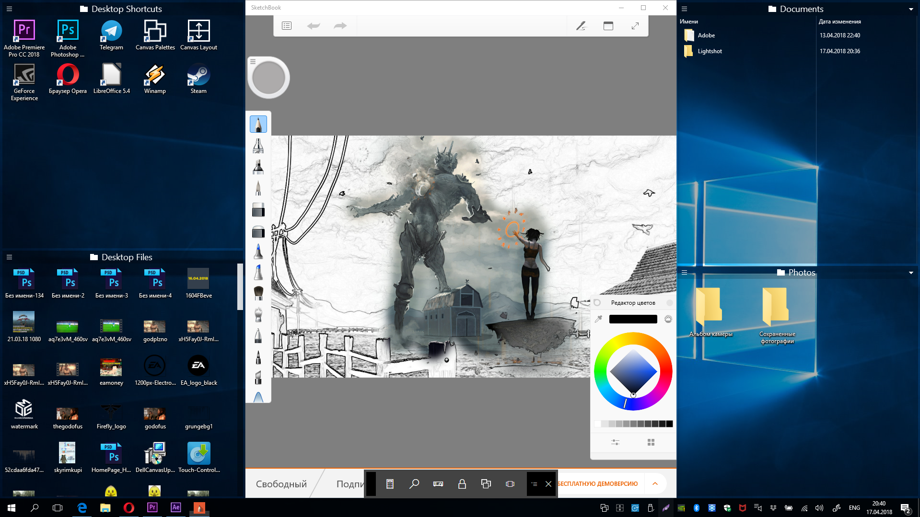Open Альбом камеры folder in Photos

point(710,312)
